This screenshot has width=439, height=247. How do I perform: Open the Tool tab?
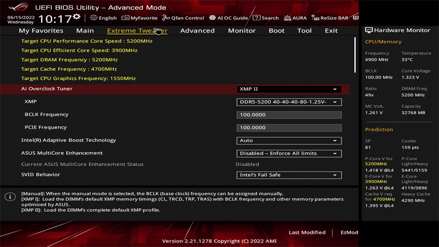(x=304, y=30)
